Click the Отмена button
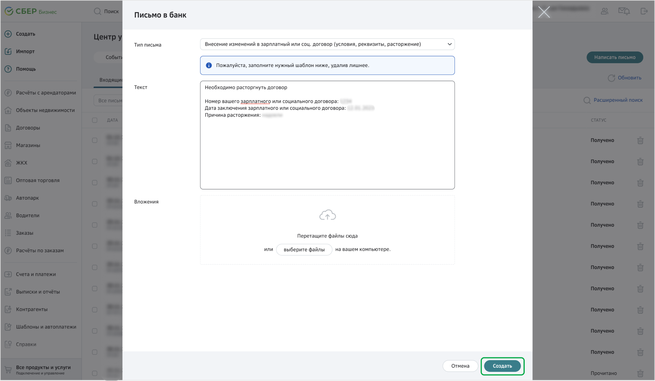655x381 pixels. [x=460, y=366]
